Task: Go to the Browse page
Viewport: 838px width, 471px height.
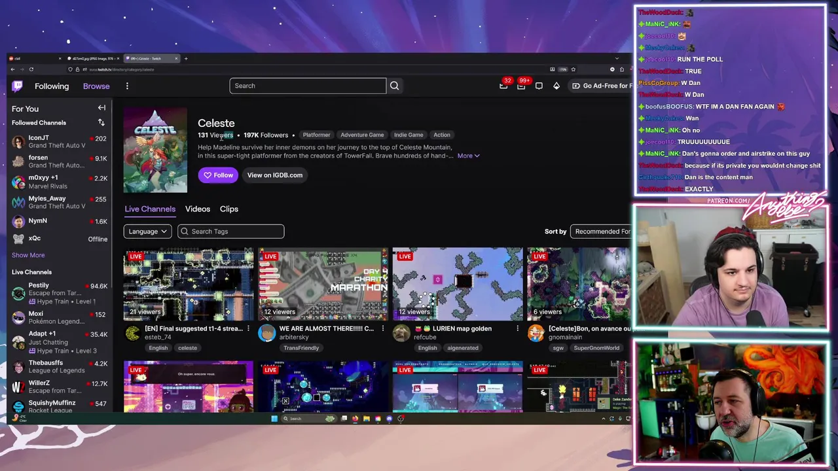Action: point(96,86)
